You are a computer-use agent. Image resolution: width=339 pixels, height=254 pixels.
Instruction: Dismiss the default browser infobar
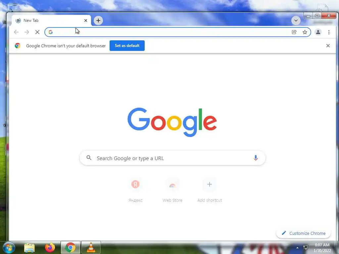(328, 46)
